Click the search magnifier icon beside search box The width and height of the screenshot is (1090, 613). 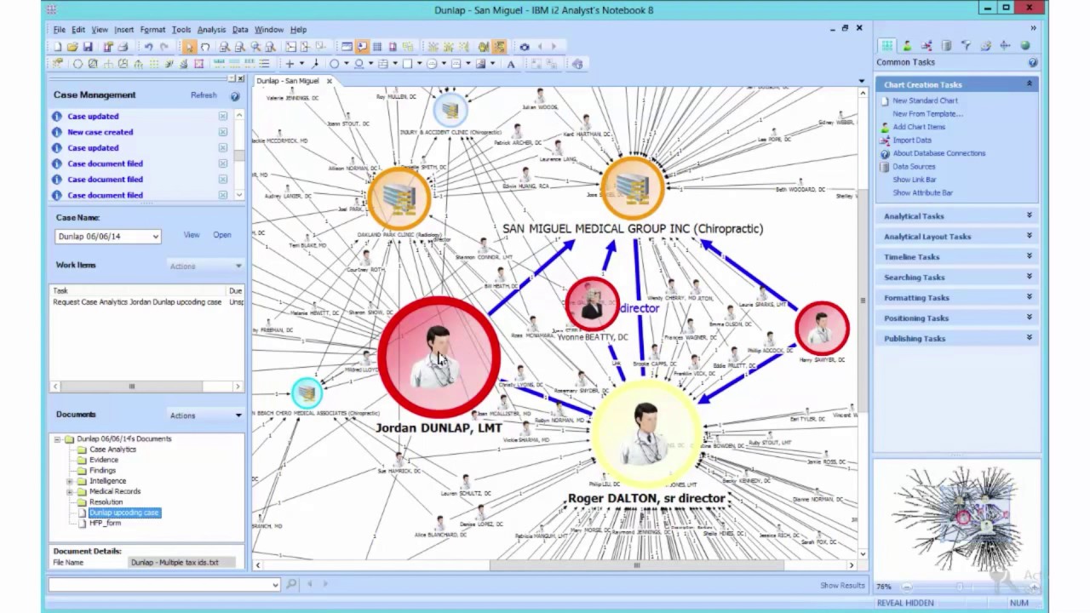[x=291, y=584]
